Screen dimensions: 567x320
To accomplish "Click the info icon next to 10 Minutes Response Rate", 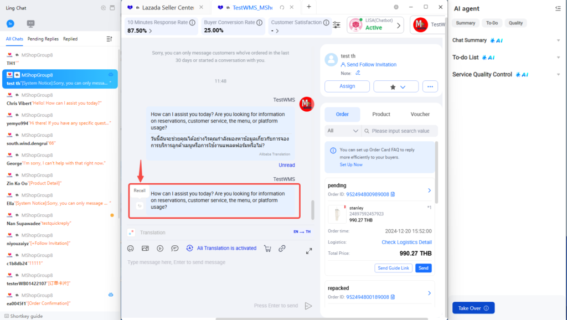I will tap(192, 22).
